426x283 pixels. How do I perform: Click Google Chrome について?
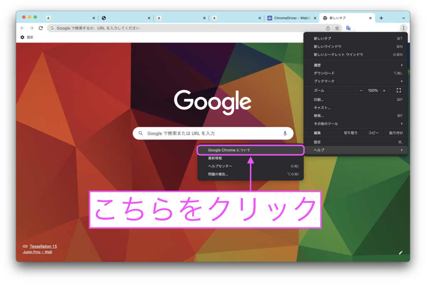point(250,150)
